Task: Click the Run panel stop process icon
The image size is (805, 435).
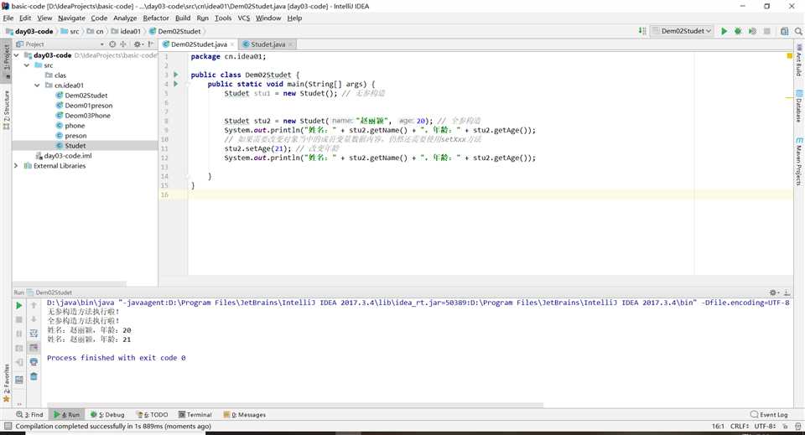Action: [x=19, y=319]
